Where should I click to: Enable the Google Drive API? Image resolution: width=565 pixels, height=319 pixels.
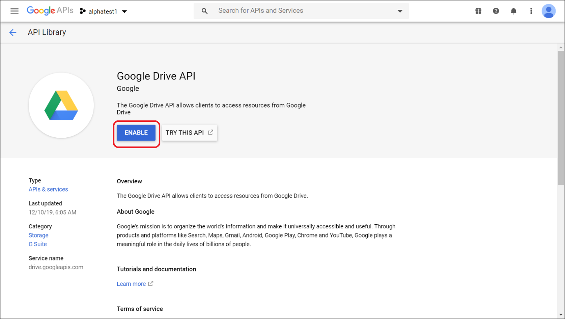click(136, 133)
